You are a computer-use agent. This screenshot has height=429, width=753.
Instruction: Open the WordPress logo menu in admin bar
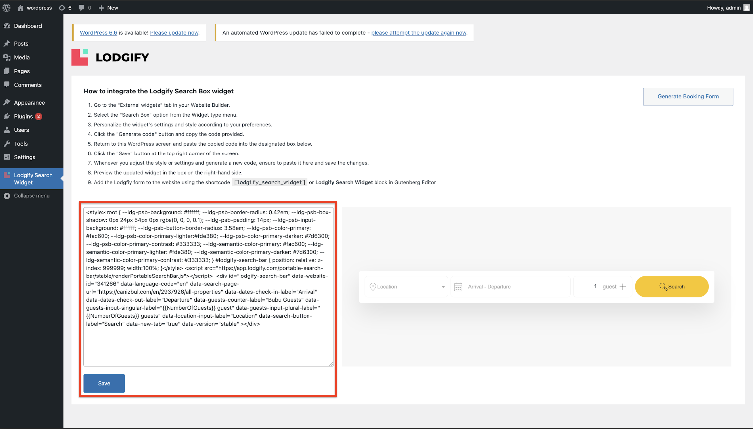[x=6, y=7]
